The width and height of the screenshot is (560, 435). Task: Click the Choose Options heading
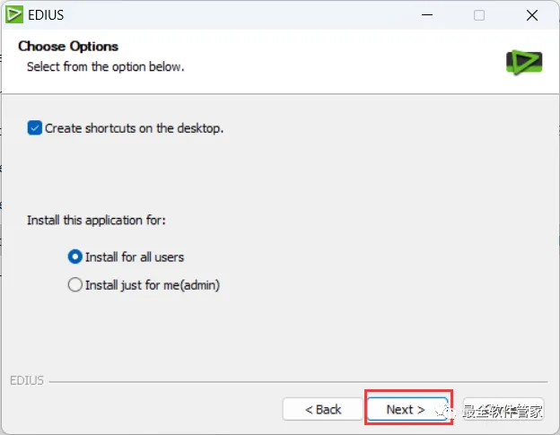68,46
